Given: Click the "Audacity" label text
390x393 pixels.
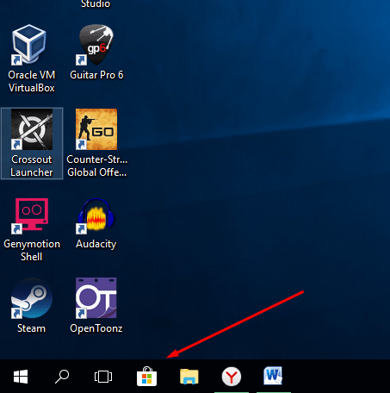Looking at the screenshot, I should (x=96, y=244).
